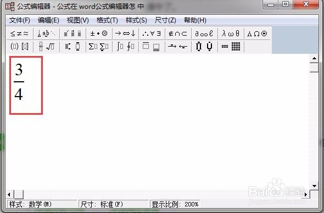Open the relational symbols palette (≤≠≈)
This screenshot has width=324, height=213.
(19, 33)
